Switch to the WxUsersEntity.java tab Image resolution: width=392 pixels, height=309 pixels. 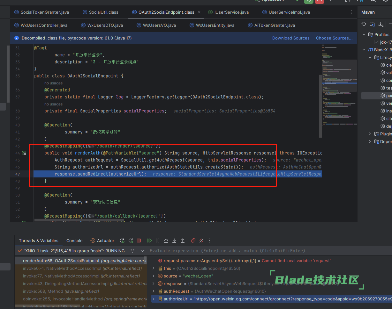pyautogui.click(x=212, y=25)
